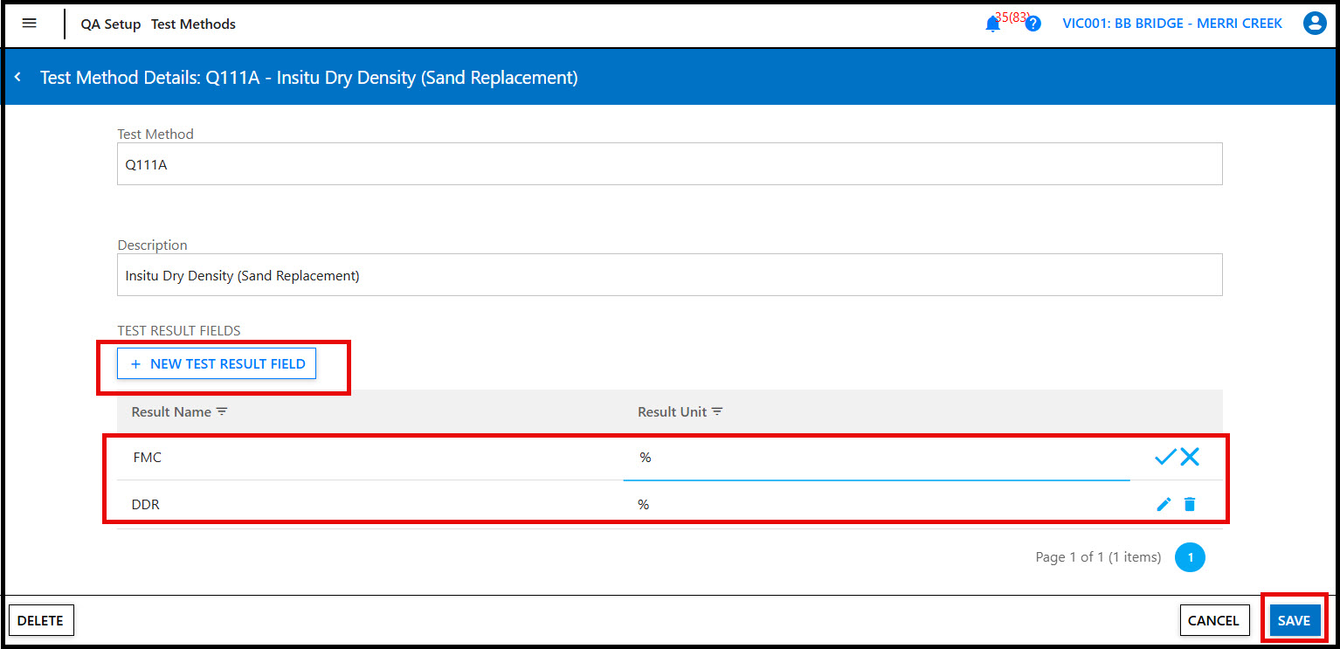Click the notifications bell icon
The width and height of the screenshot is (1340, 649).
pyautogui.click(x=992, y=24)
